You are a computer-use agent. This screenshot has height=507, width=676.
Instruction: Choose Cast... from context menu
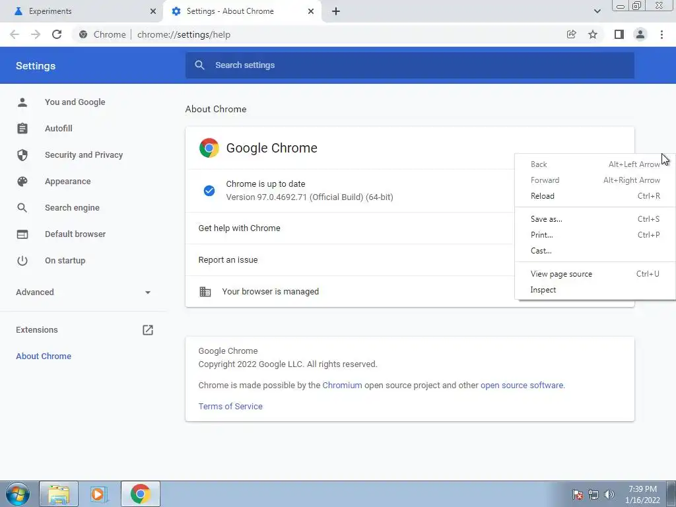coord(595,251)
